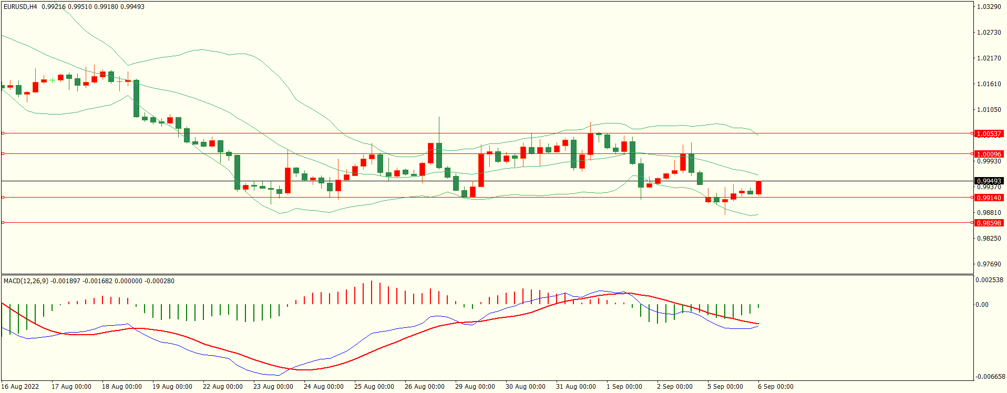Click the 1.01610 price axis label

[989, 84]
